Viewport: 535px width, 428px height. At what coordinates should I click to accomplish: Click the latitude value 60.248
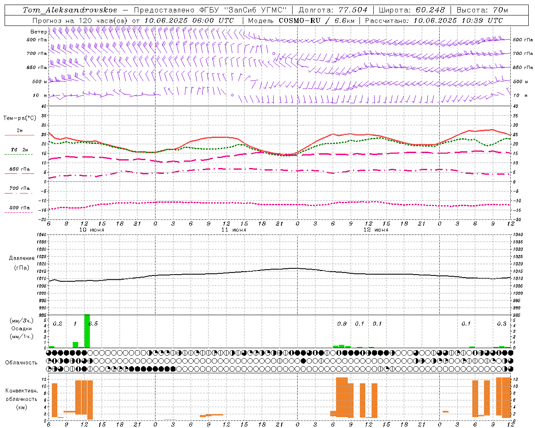tap(431, 10)
